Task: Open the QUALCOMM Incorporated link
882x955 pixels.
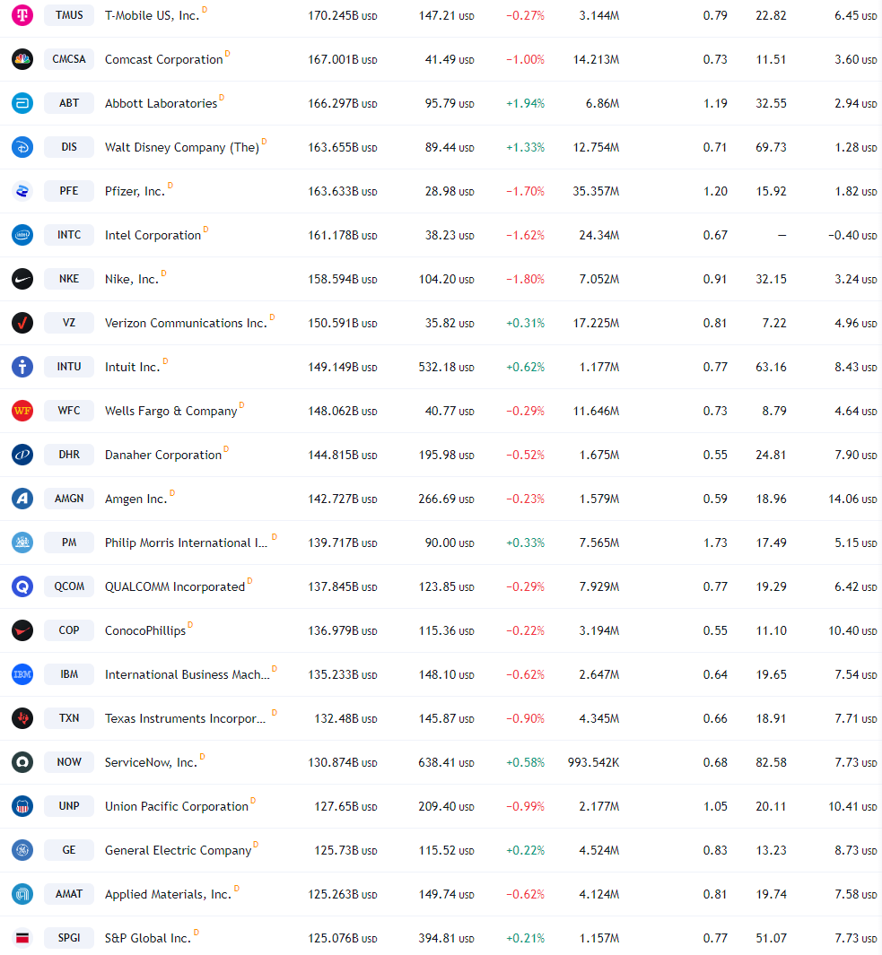Action: (175, 586)
